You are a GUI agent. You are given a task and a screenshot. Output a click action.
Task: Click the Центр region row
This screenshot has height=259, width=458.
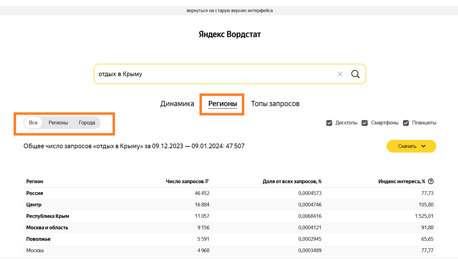(230, 205)
